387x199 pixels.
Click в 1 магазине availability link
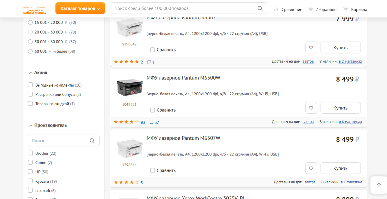pyautogui.click(x=352, y=182)
